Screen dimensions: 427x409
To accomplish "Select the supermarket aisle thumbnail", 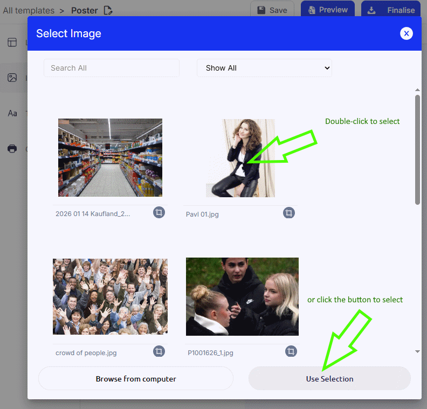I will 110,157.
